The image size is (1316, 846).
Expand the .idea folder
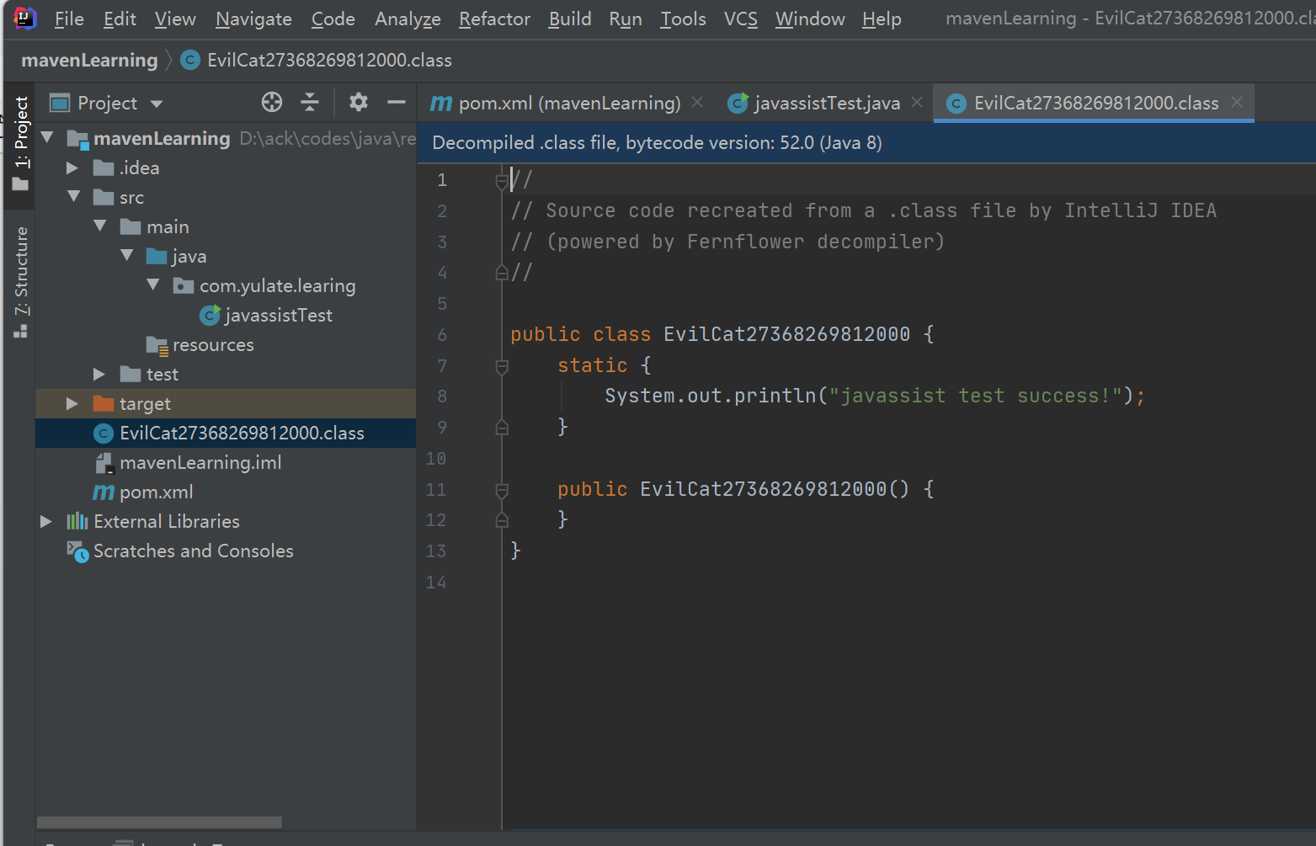point(72,168)
